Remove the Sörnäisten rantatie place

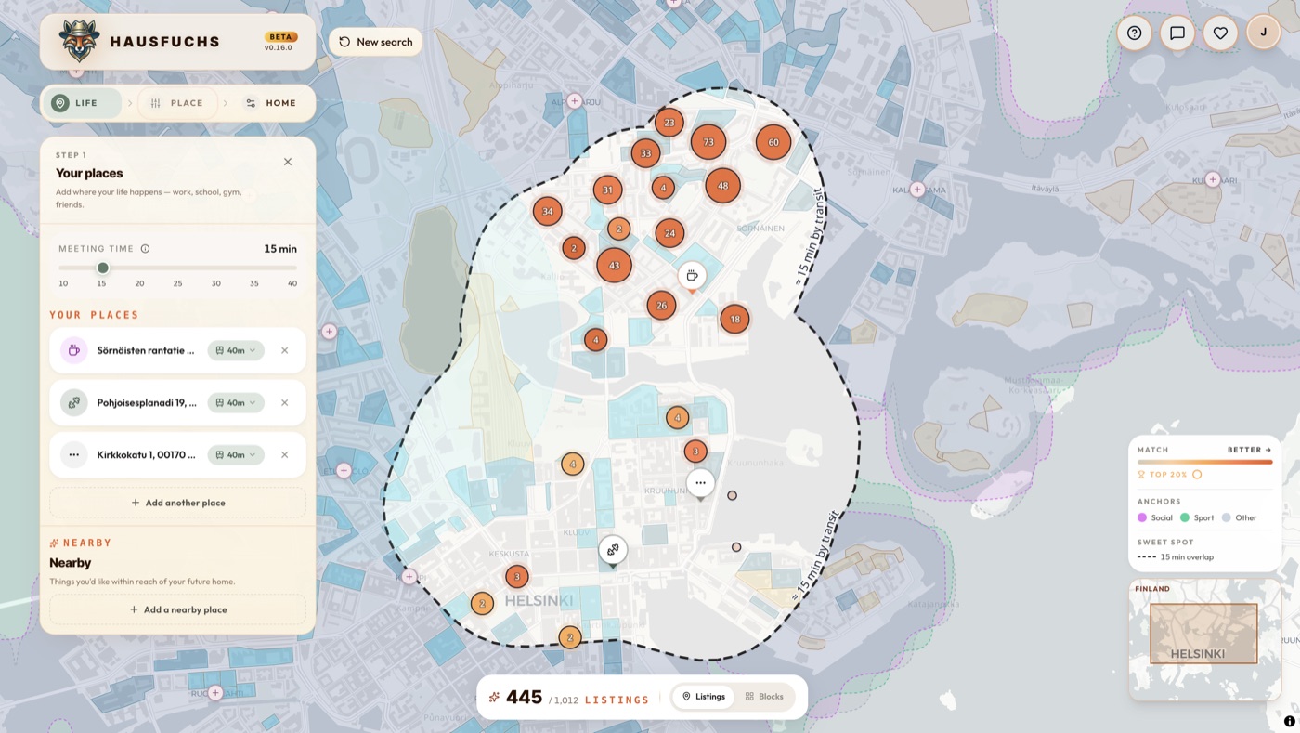pos(284,350)
